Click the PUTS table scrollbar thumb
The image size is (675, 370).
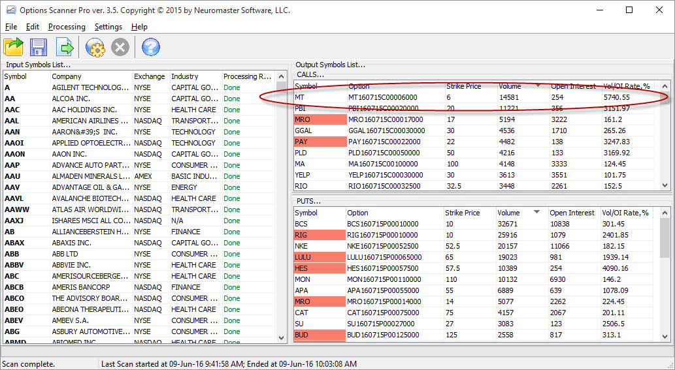point(665,238)
